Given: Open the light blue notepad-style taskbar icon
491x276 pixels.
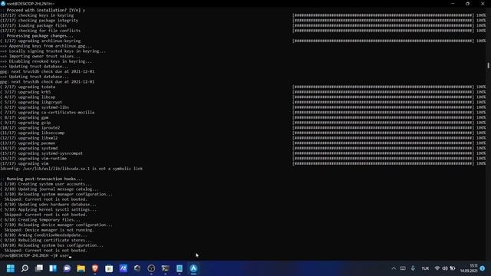Looking at the screenshot, I should (180, 268).
